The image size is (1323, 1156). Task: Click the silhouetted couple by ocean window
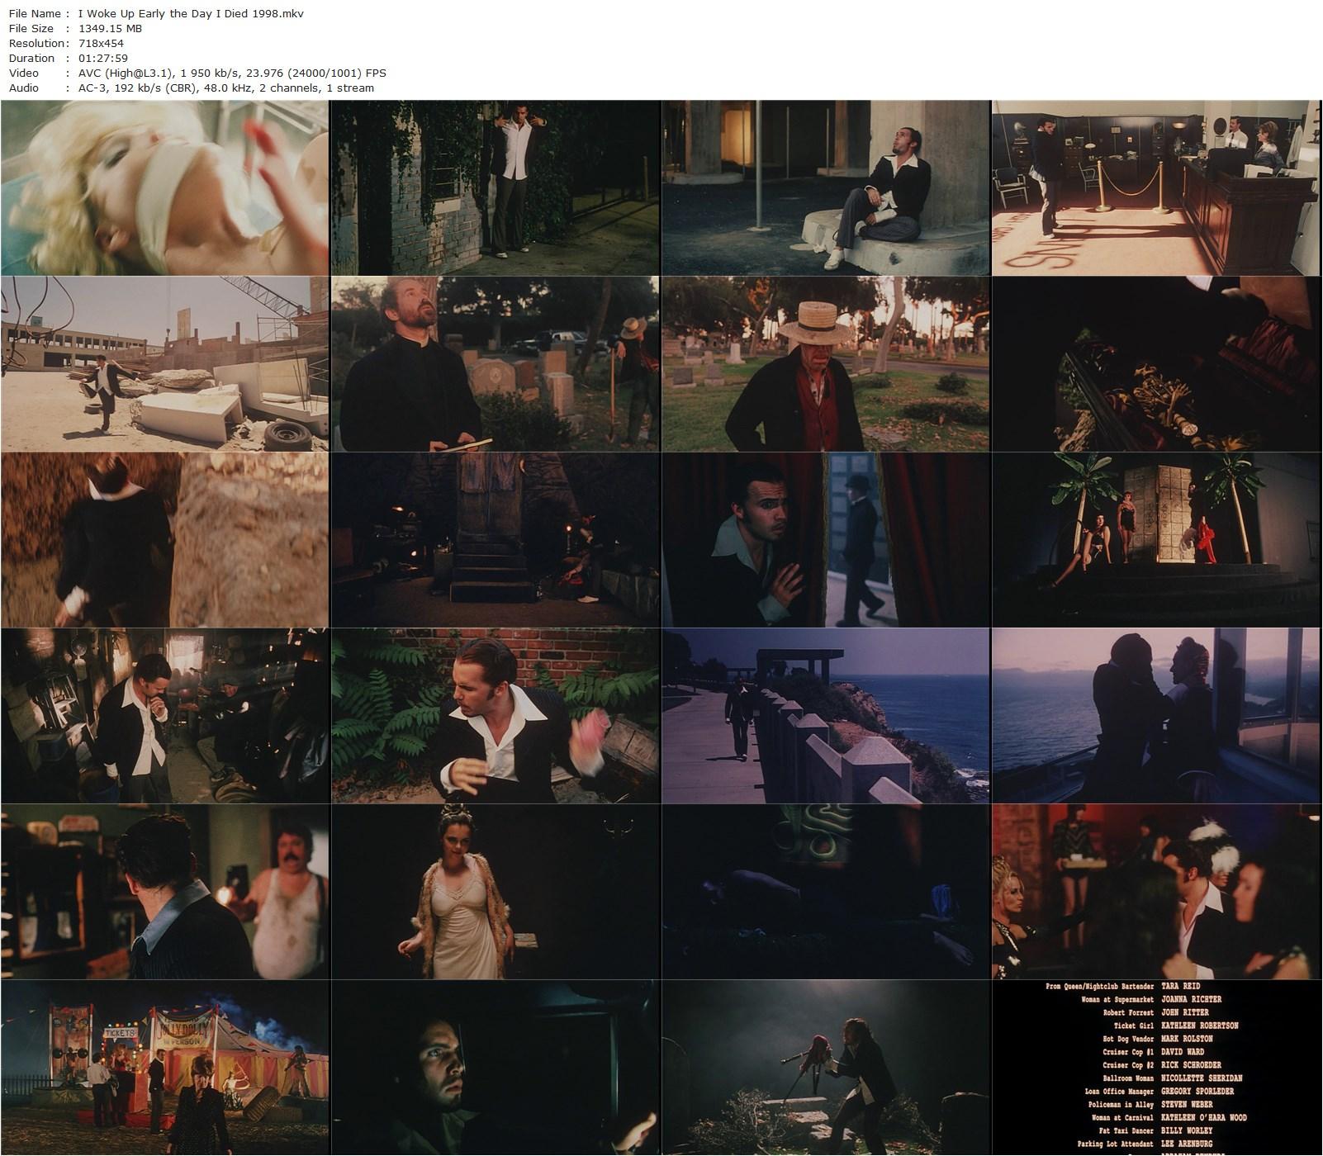point(1156,716)
